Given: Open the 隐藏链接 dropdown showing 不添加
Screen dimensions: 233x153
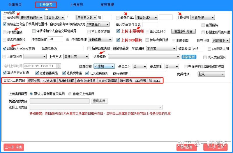Looking at the screenshot, I should pyautogui.click(x=104, y=66).
